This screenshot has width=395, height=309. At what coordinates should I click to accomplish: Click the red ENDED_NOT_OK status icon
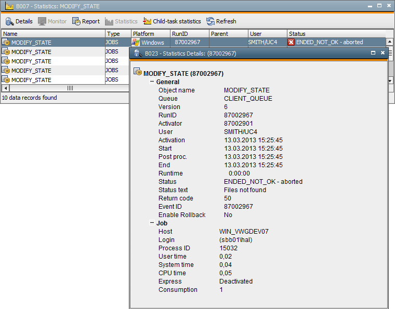point(292,43)
